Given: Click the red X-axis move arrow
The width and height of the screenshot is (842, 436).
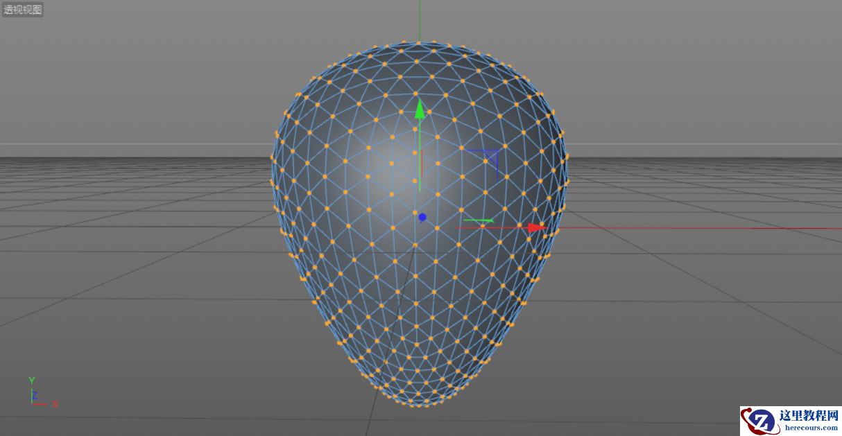Looking at the screenshot, I should click(534, 227).
